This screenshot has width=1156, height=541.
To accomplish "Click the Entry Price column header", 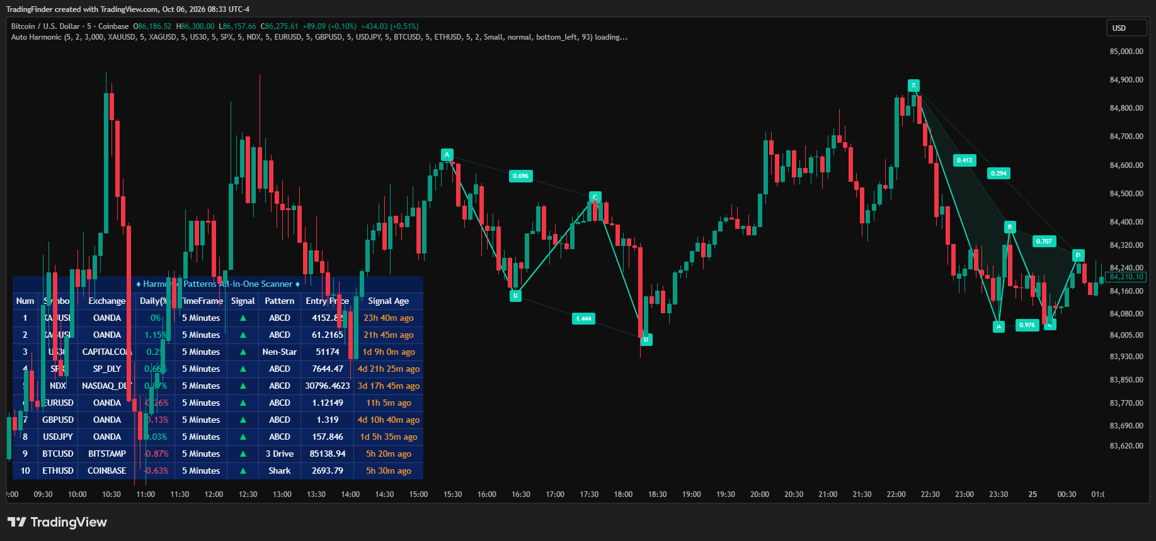I will (x=327, y=301).
